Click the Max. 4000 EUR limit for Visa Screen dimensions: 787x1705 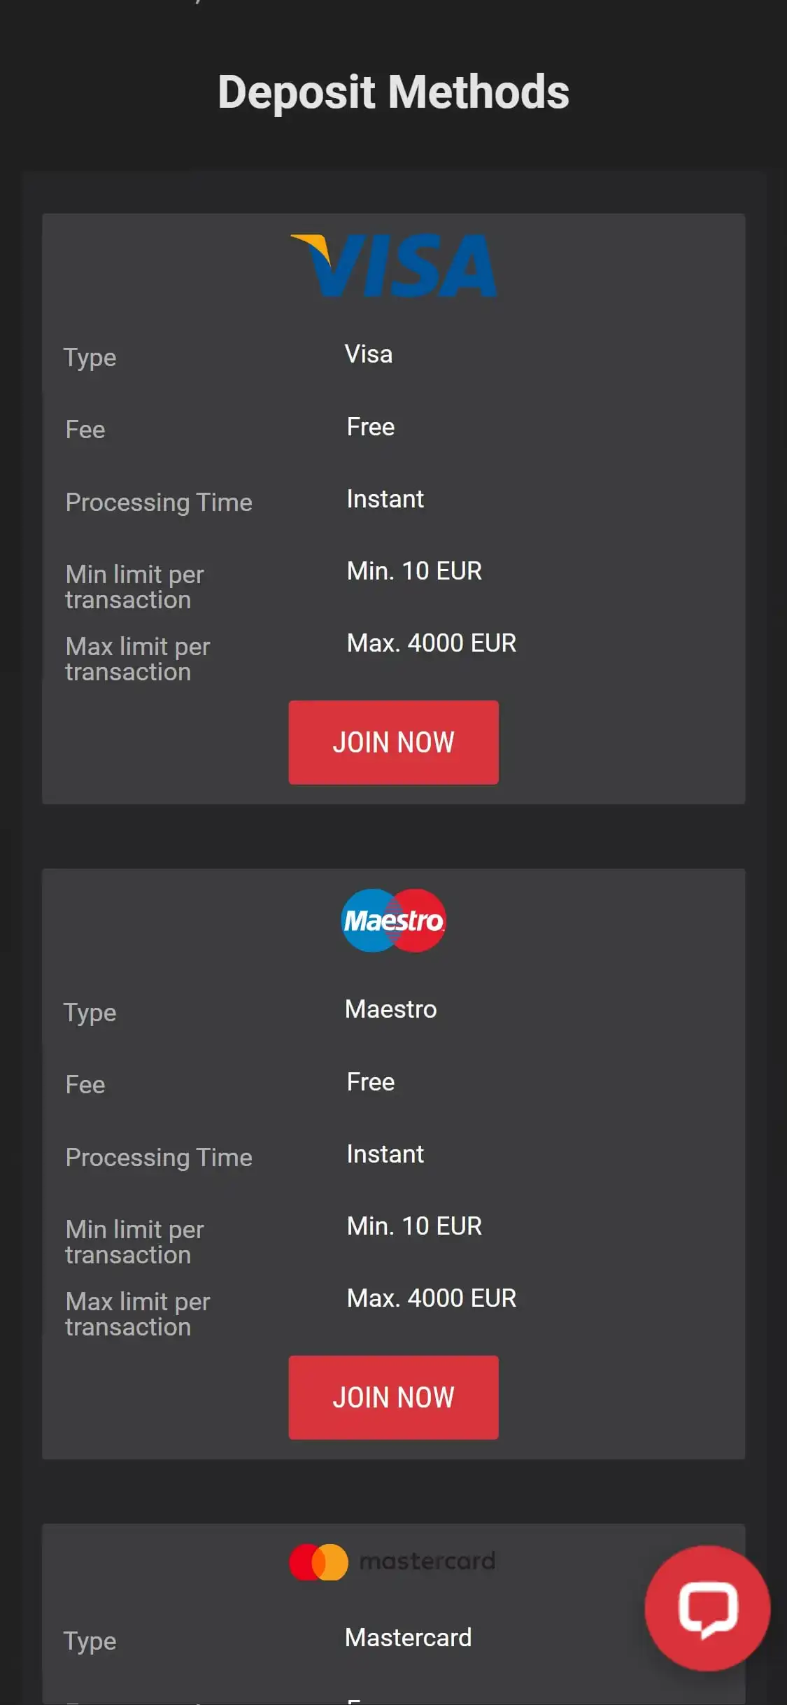[x=431, y=642]
